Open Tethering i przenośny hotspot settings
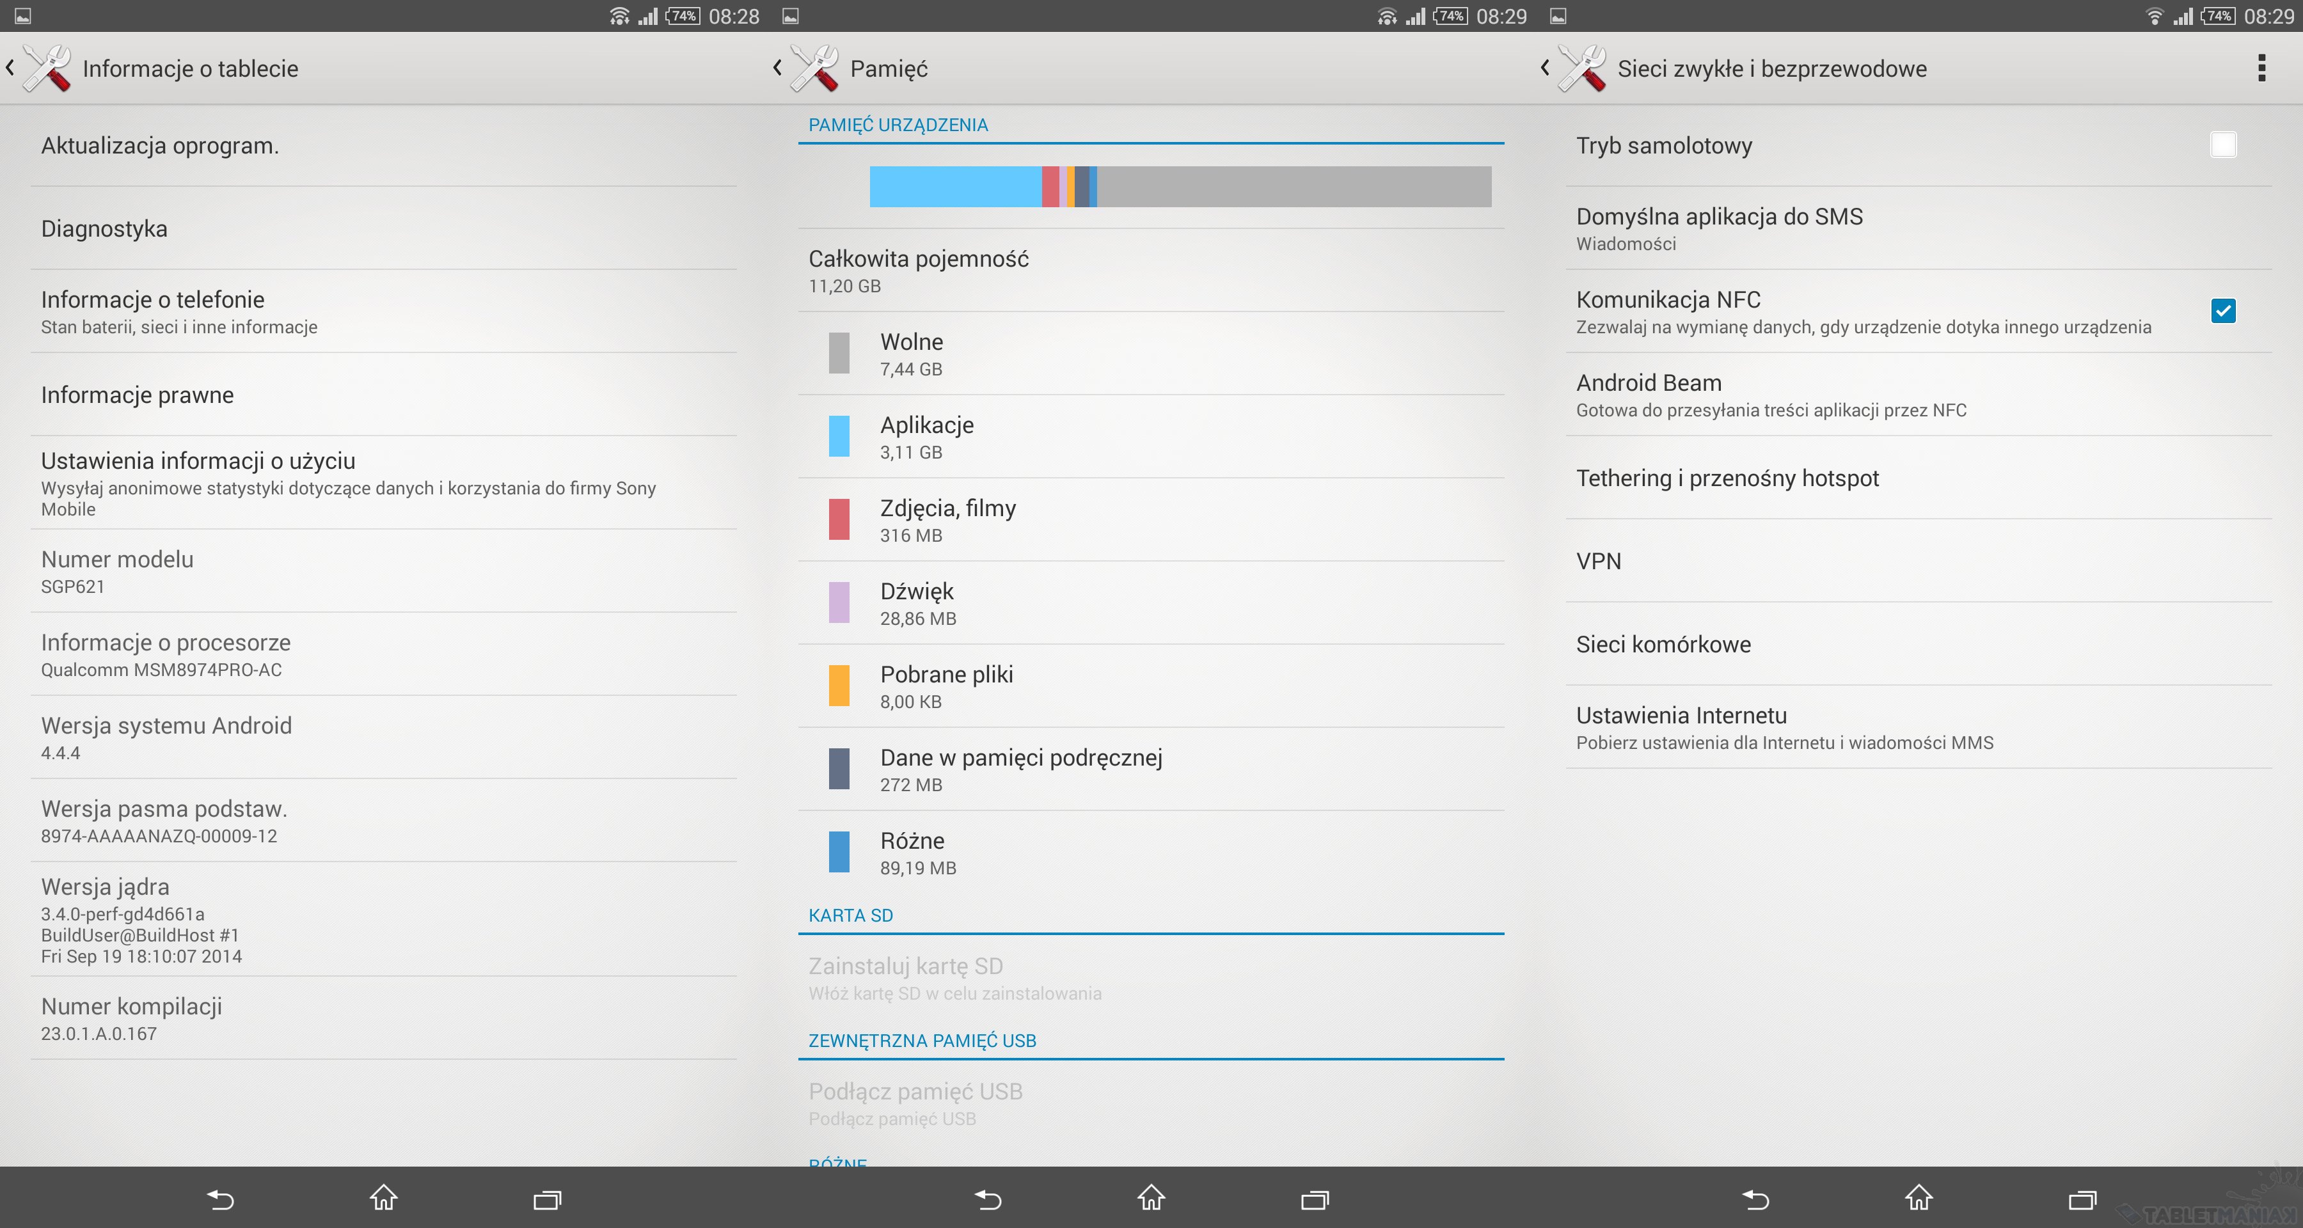 1727,478
